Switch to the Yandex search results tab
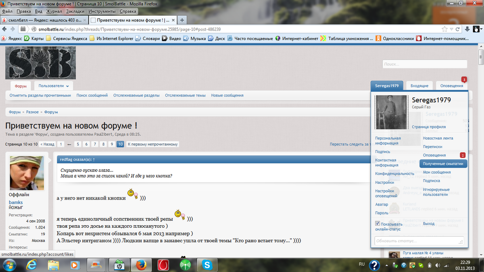This screenshot has width=484, height=272. [x=44, y=20]
